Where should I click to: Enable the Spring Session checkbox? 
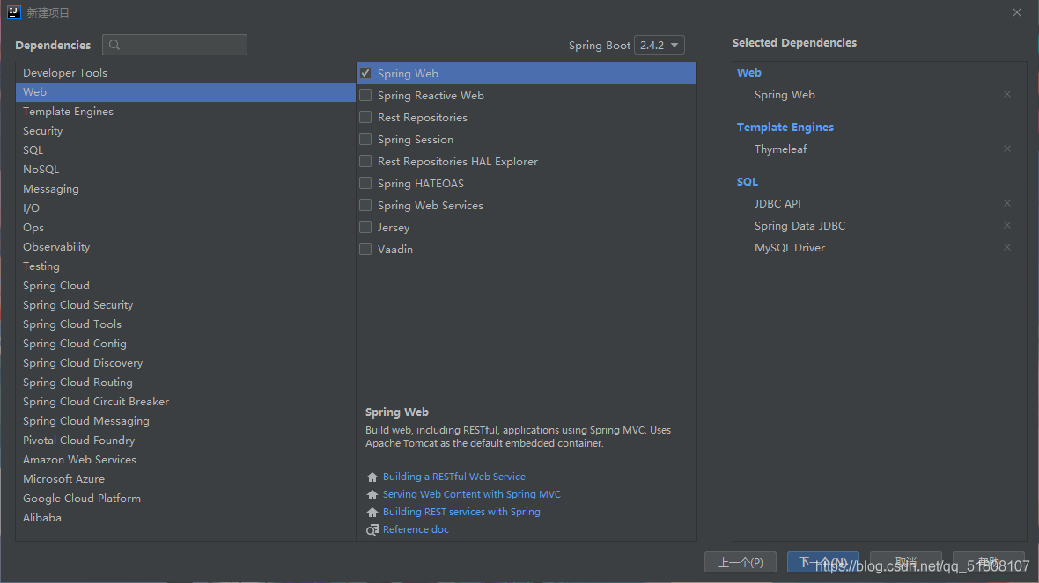tap(365, 139)
